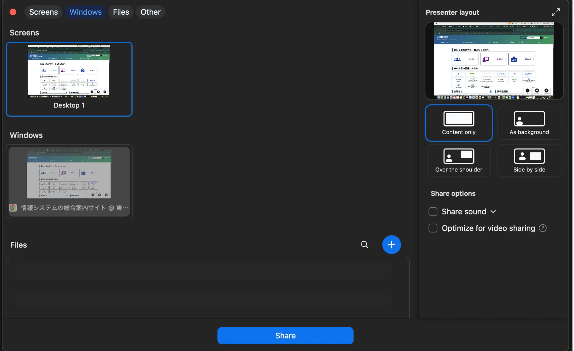Click the Chrome icon beside the window title
The width and height of the screenshot is (574, 351).
[x=13, y=208]
